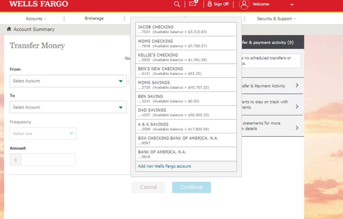The height and width of the screenshot is (219, 343).
Task: Go to Account Summary link
Action: [34, 29]
